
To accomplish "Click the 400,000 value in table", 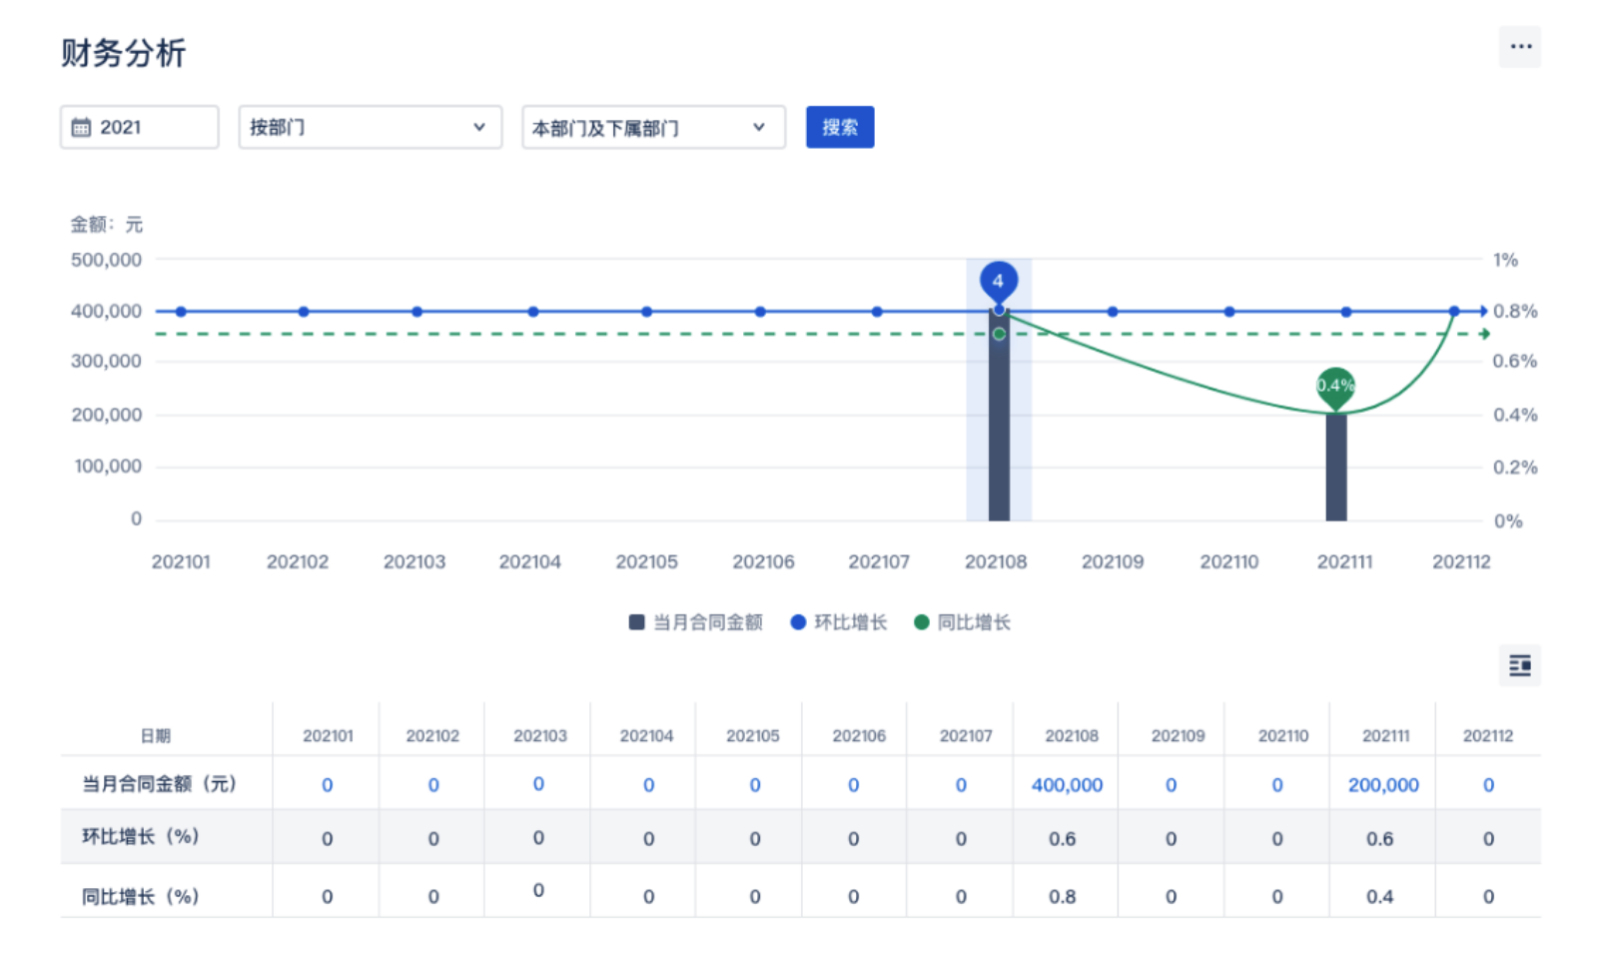I will click(x=1067, y=785).
